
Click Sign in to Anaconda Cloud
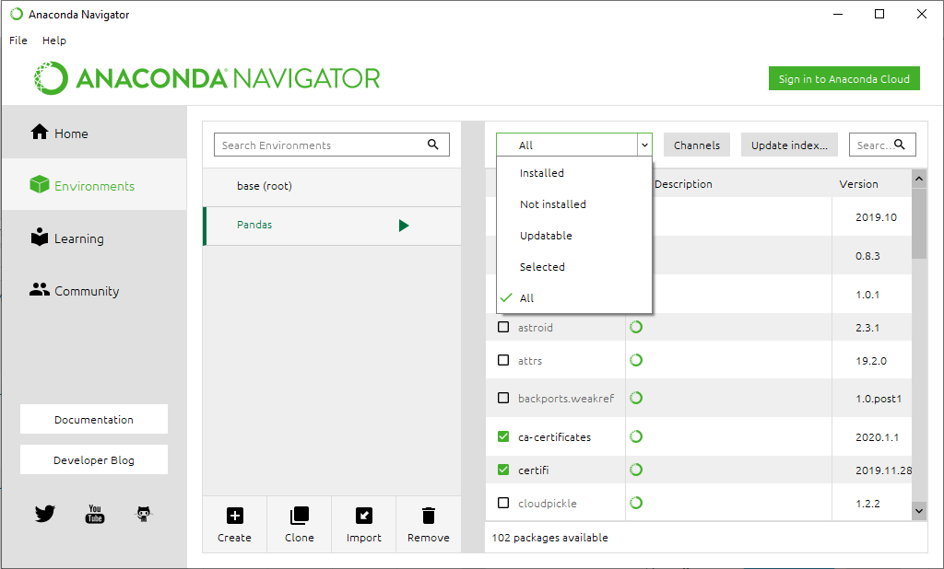844,78
